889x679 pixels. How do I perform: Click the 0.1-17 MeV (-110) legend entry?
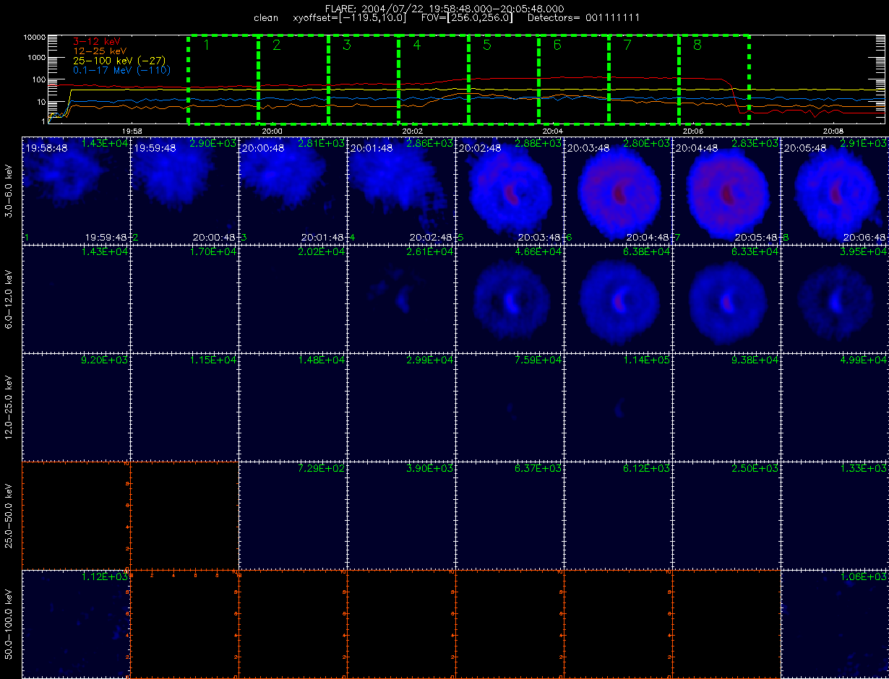tap(121, 70)
